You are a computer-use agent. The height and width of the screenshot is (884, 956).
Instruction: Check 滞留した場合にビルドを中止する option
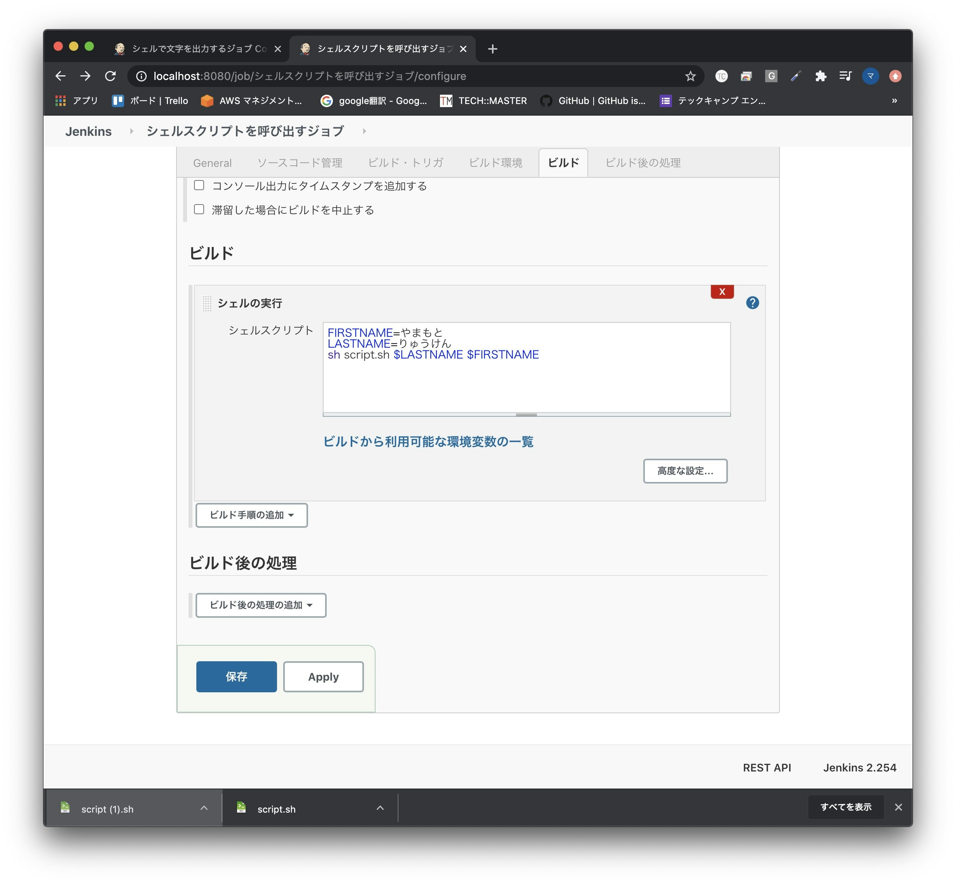click(199, 210)
